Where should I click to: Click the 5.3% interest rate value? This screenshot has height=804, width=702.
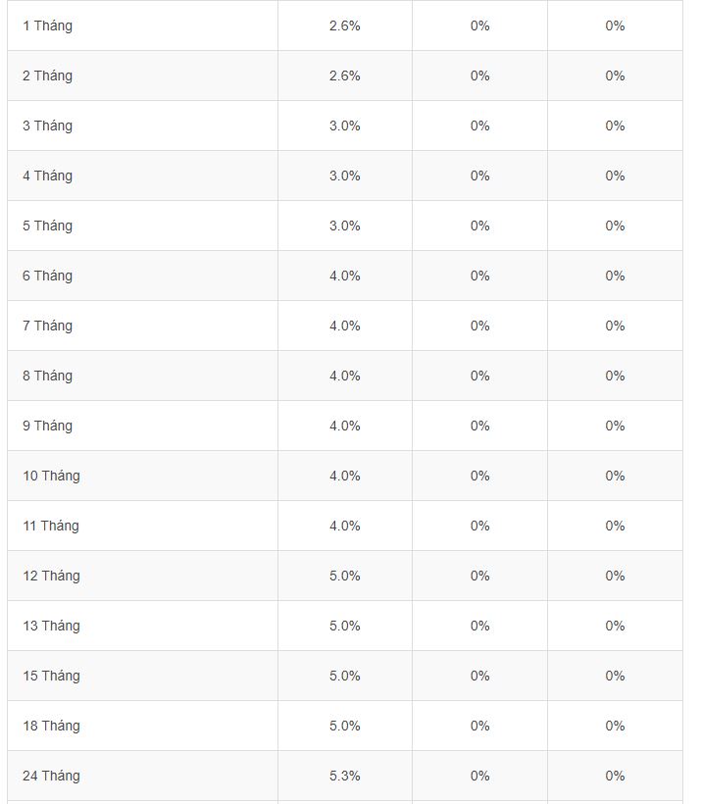(345, 776)
